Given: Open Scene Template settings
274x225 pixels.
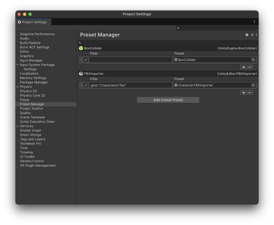Looking at the screenshot, I should [x=32, y=118].
